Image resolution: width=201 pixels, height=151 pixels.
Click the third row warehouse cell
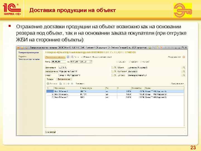(x=164, y=97)
